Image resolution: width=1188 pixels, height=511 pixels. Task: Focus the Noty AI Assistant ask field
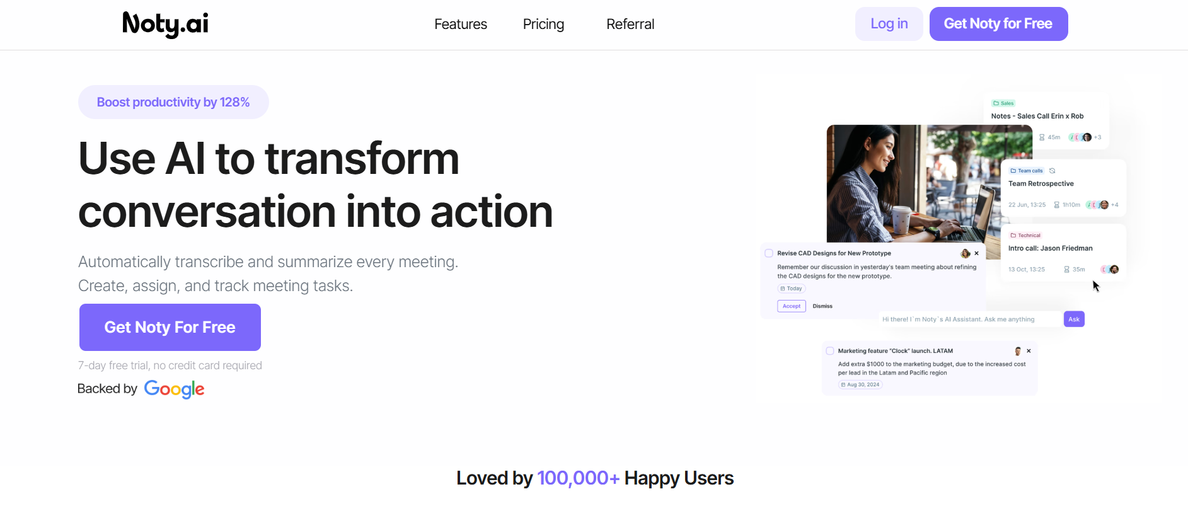click(x=971, y=319)
